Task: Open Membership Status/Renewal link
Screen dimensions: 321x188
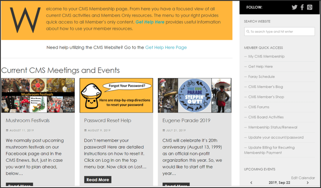Action: [273, 127]
